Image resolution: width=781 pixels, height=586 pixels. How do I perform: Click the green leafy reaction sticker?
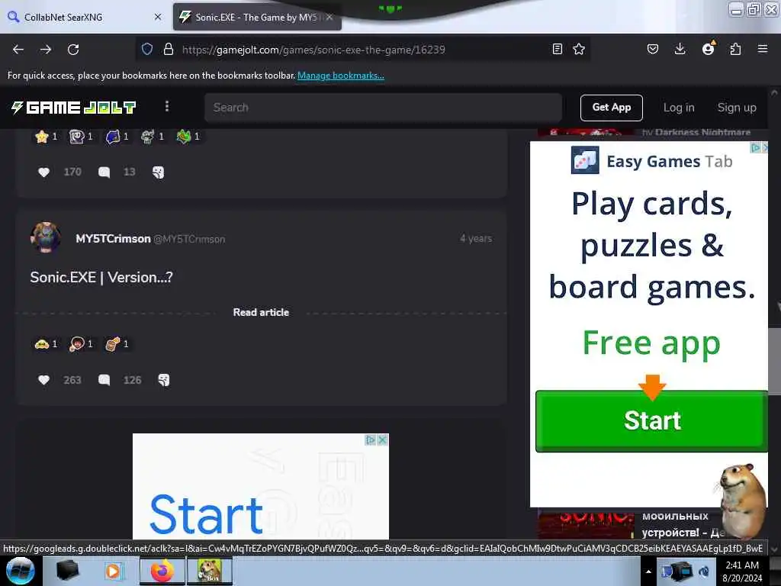click(184, 136)
